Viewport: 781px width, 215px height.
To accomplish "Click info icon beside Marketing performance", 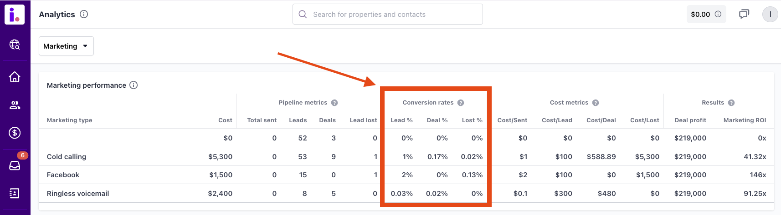I will 134,85.
